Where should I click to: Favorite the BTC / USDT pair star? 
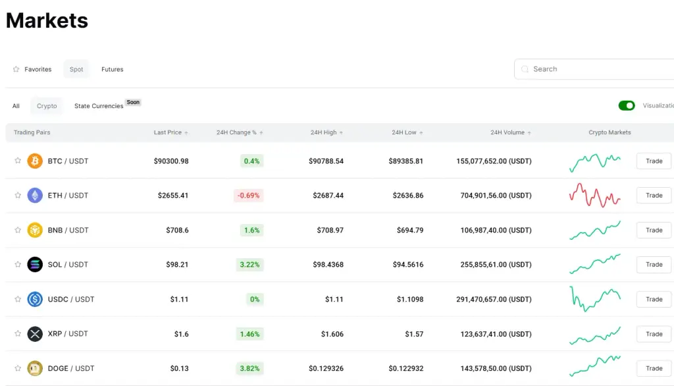pos(18,161)
